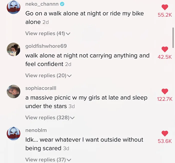175x163 pixels.
Task: Open goldfishwhore69's avatar photo
Action: [13, 49]
